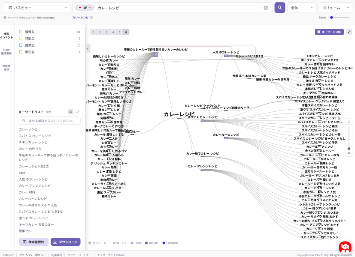Click the ダウンロード button
The height and width of the screenshot is (257, 355).
point(65,242)
